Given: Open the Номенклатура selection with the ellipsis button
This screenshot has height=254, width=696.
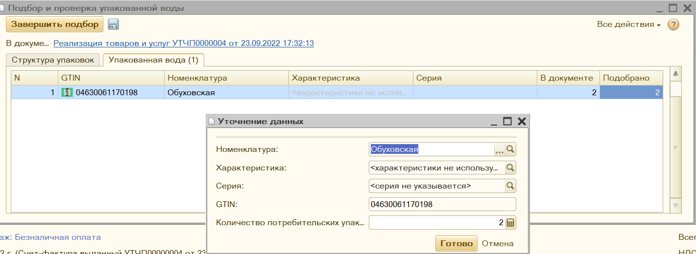Looking at the screenshot, I should tap(499, 149).
